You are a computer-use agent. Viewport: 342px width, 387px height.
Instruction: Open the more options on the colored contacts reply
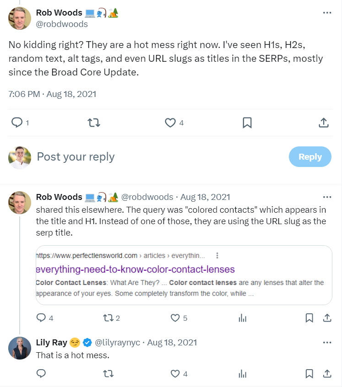327,197
